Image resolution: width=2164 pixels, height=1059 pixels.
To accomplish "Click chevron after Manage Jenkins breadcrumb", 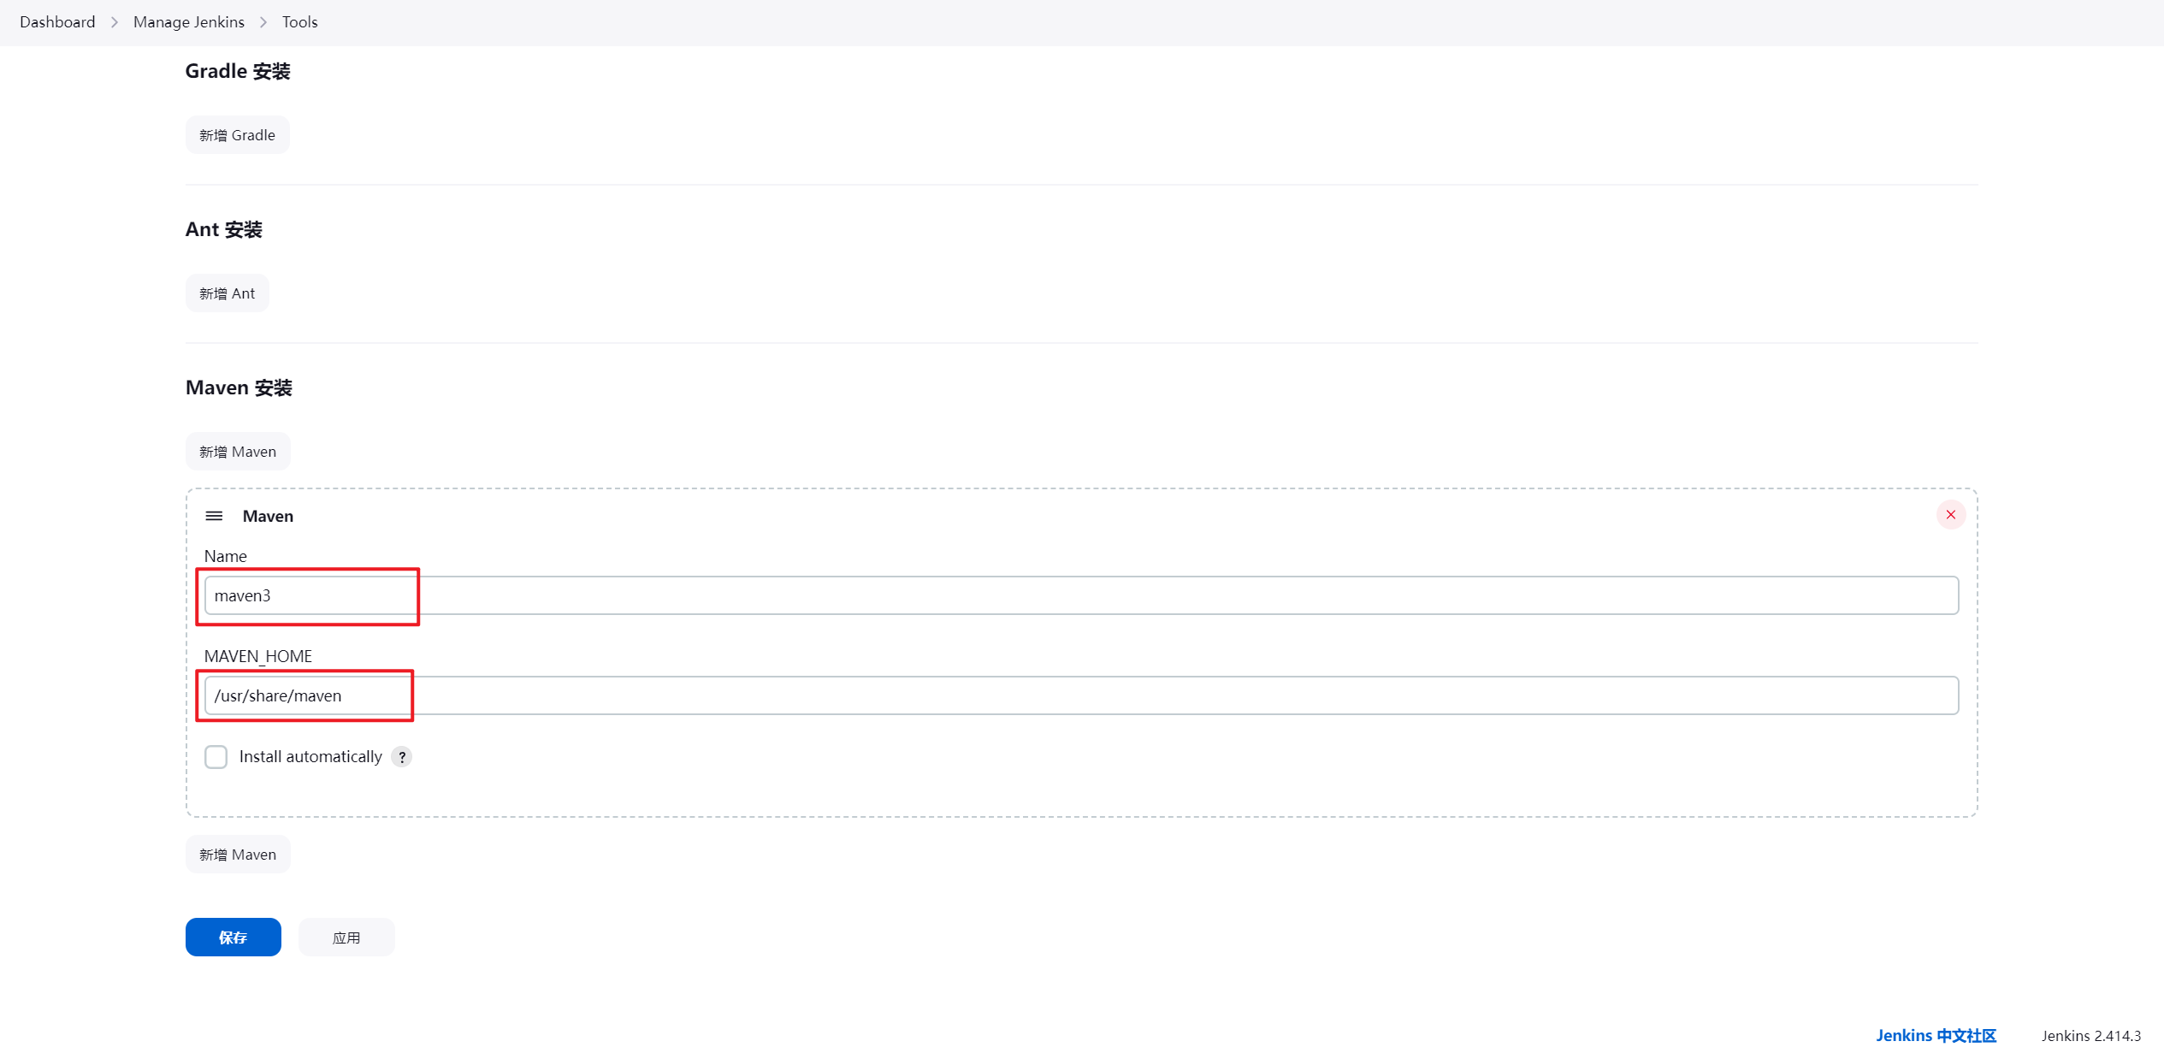I will point(263,22).
